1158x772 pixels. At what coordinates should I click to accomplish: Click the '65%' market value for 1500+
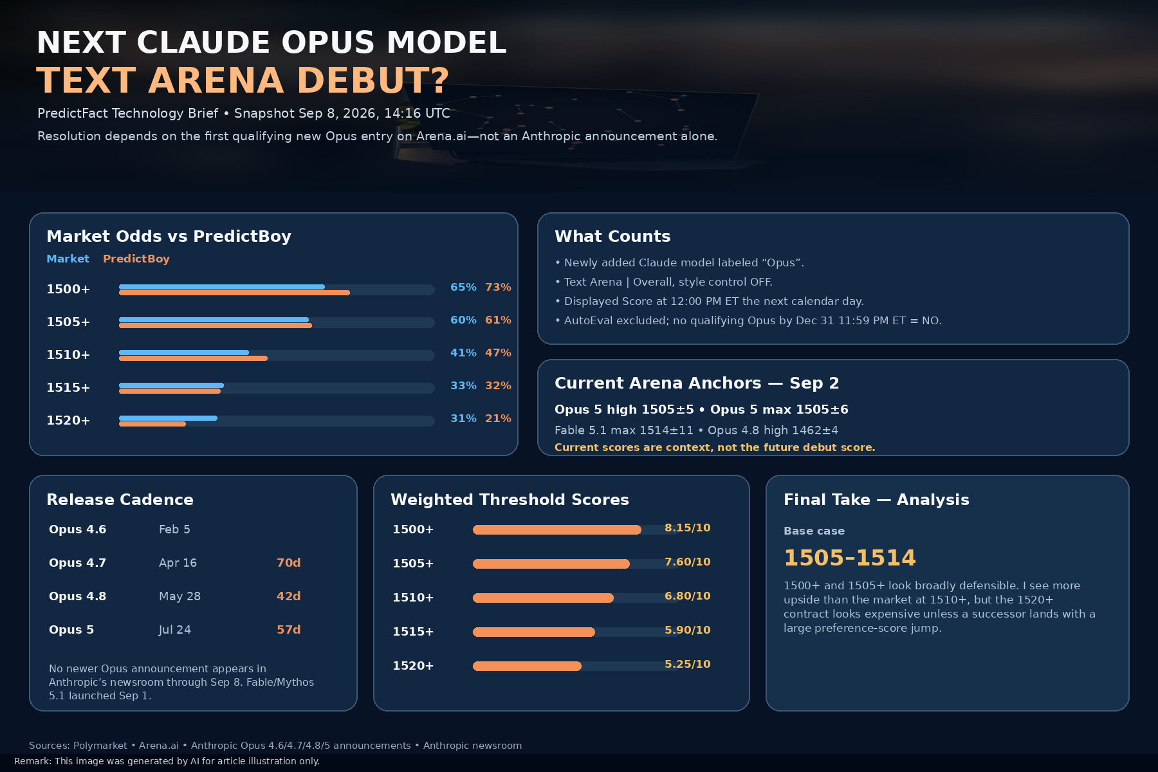coord(463,287)
